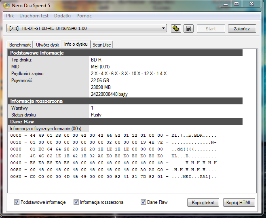This screenshot has height=218, width=266.
Task: Open the drive selection dropdown arrow
Action: (163, 28)
